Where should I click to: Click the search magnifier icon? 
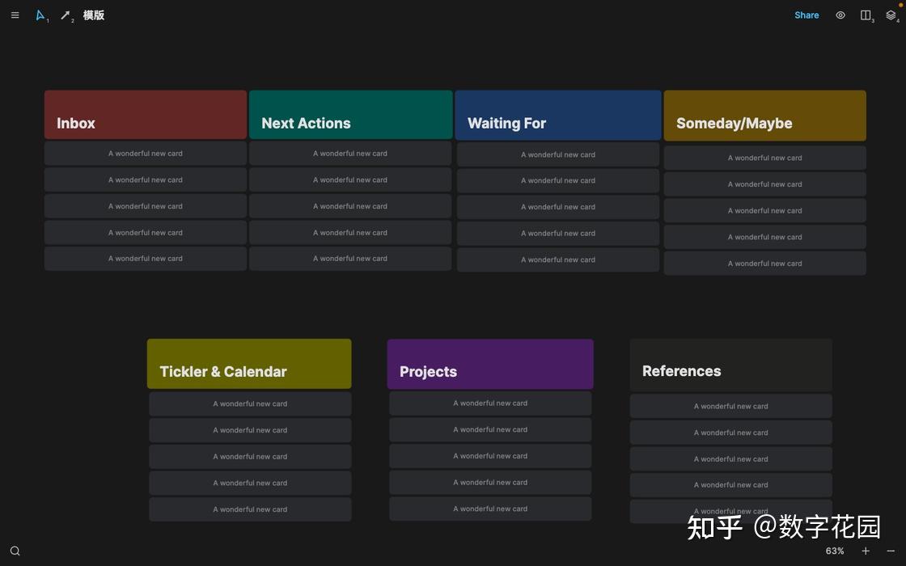click(15, 551)
